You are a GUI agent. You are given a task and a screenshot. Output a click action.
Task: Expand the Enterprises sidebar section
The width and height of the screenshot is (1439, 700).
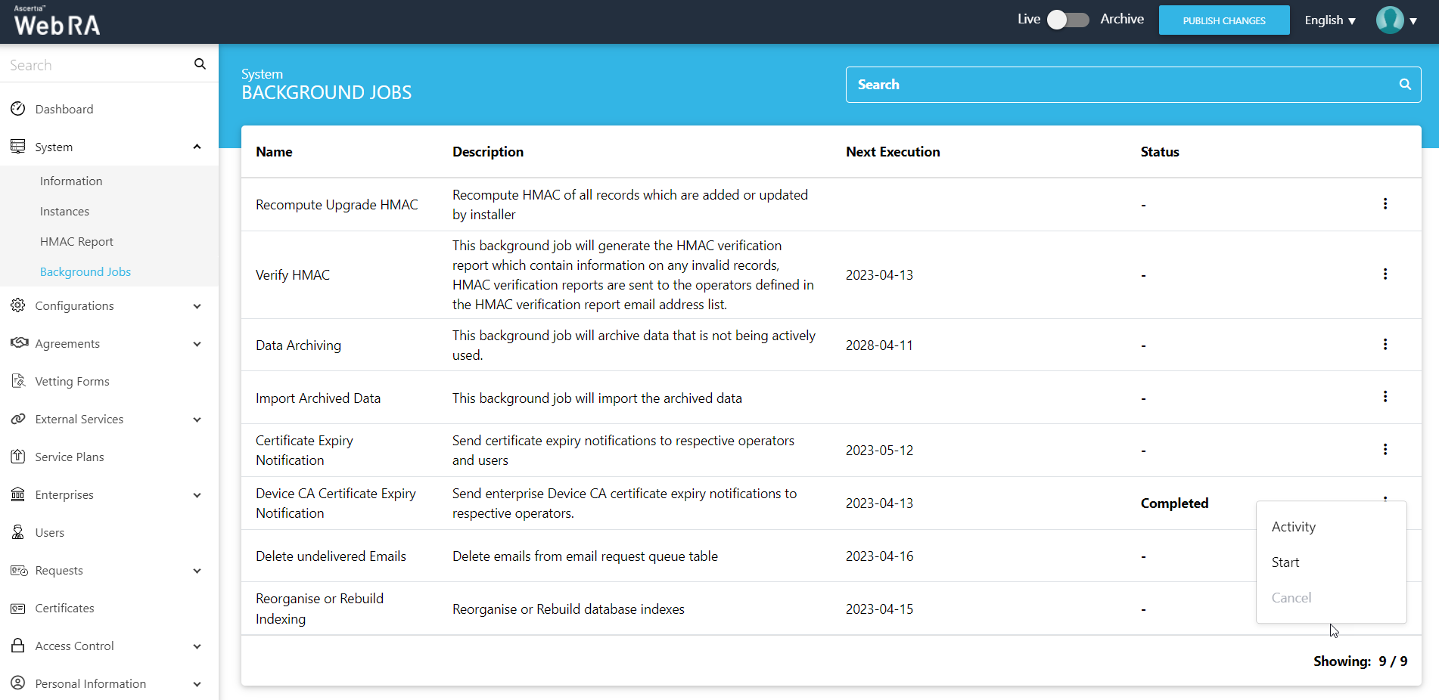(x=197, y=495)
